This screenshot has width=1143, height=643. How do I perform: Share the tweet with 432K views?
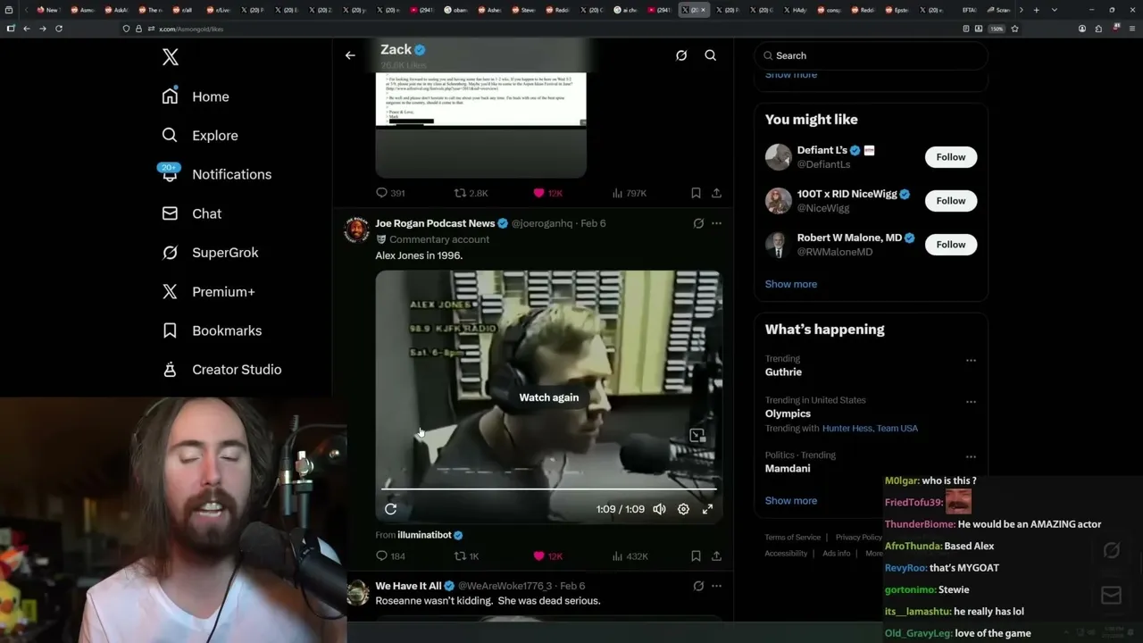pyautogui.click(x=716, y=556)
